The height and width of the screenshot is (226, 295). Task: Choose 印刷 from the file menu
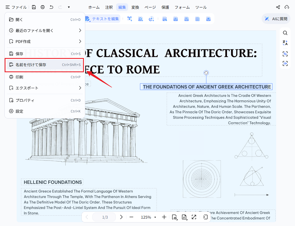(45, 77)
